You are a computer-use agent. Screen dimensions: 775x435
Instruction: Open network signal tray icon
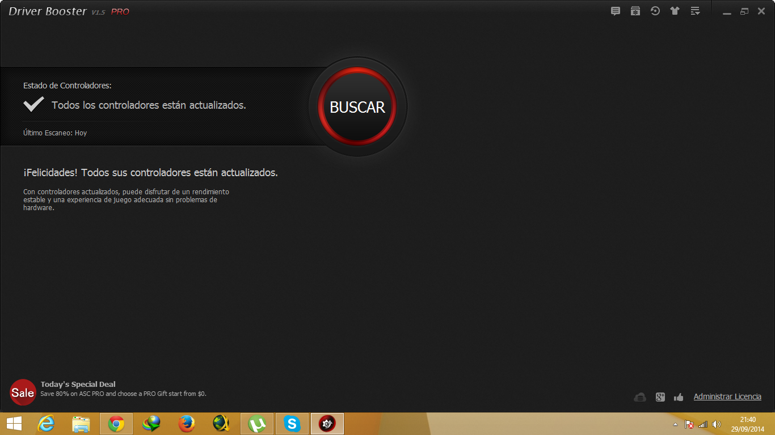pos(703,424)
